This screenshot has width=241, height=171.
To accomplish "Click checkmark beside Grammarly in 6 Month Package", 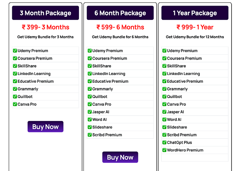I will tap(90, 89).
